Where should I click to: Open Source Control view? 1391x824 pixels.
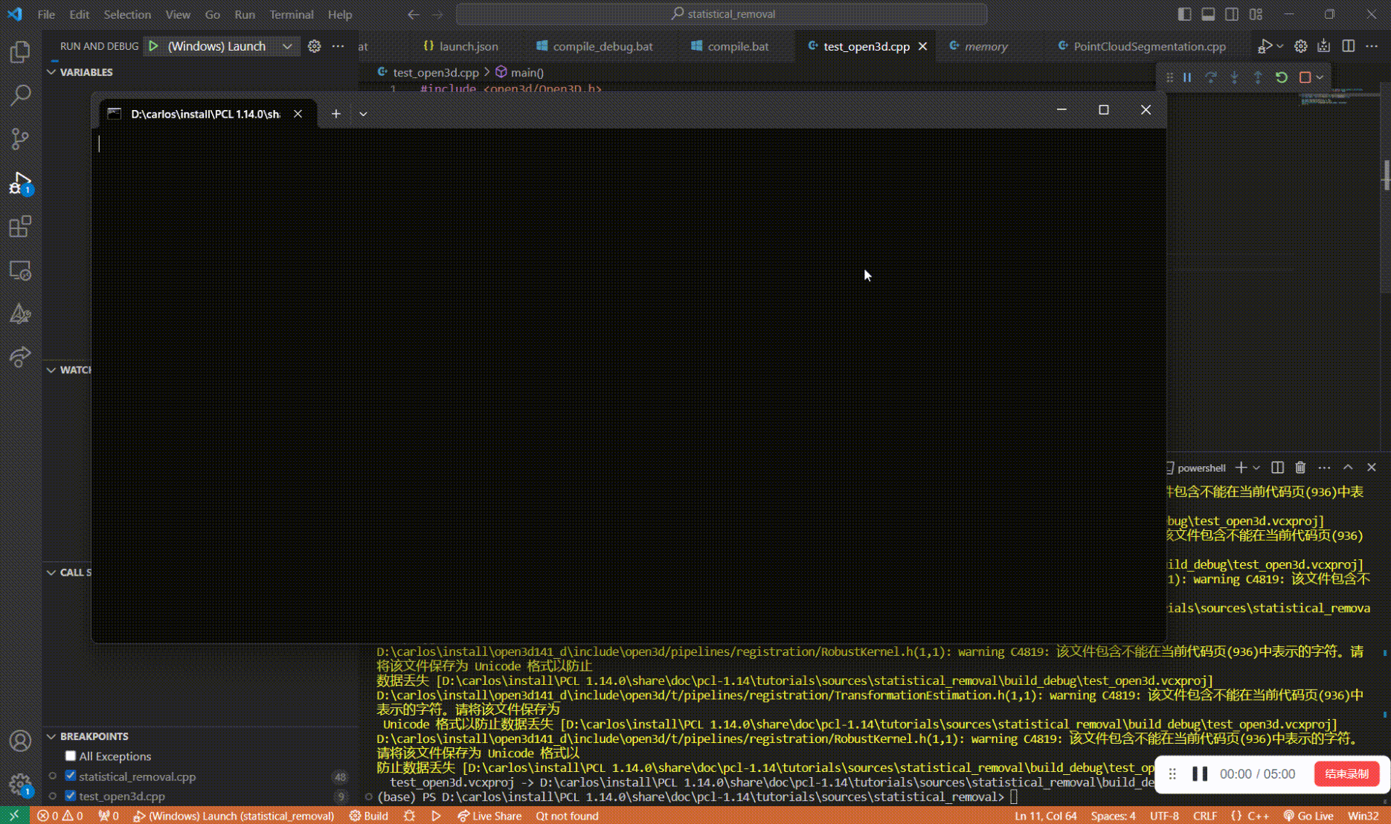pyautogui.click(x=20, y=139)
